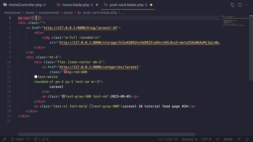The image size is (253, 142).
Task: Open the blog/laravel-34 URL link
Action: point(80,28)
